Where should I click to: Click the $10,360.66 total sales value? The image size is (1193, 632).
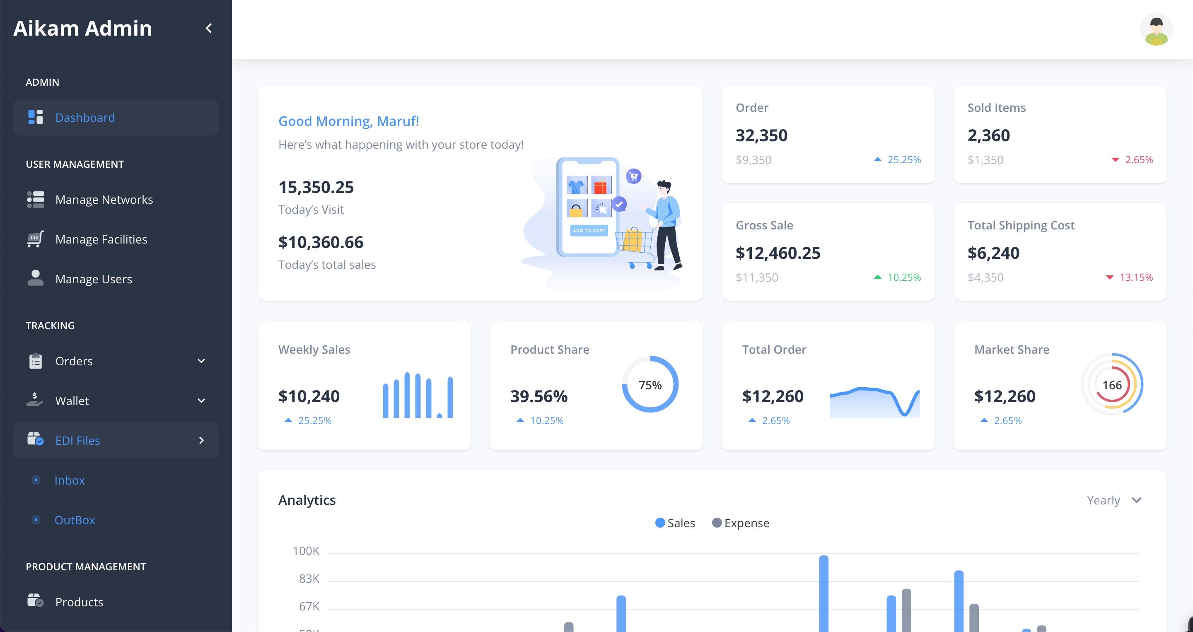(x=321, y=242)
